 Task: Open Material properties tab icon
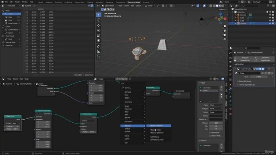point(230,109)
